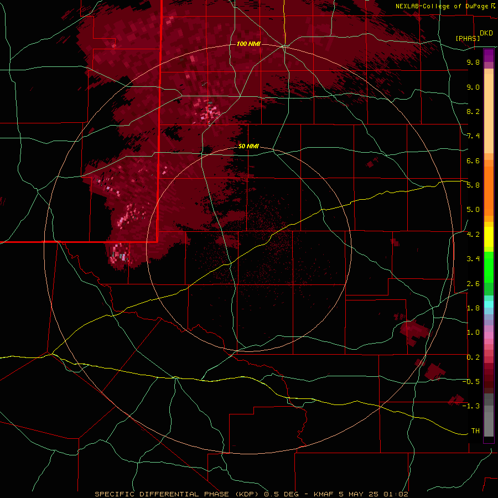Click the purple segment atop color bar
The image size is (498, 498).
pos(489,55)
